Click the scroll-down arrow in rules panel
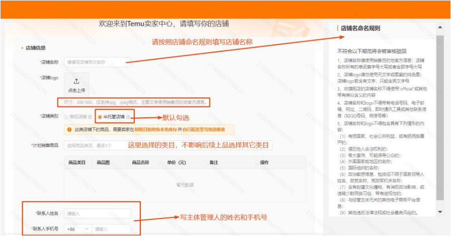 [x=440, y=212]
